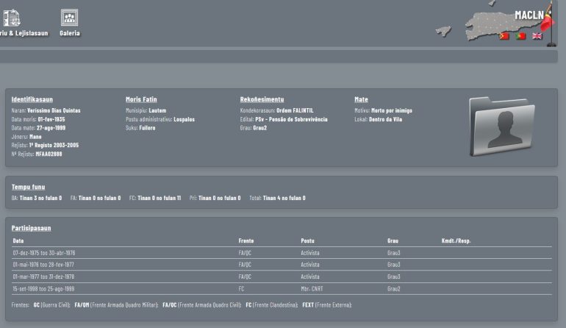Click the Galeria menu label
Image resolution: width=566 pixels, height=328 pixels.
70,33
